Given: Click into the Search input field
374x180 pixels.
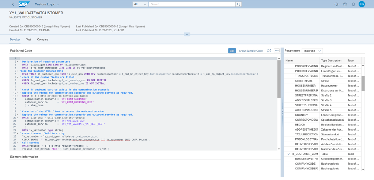Looking at the screenshot, I should (192, 4).
